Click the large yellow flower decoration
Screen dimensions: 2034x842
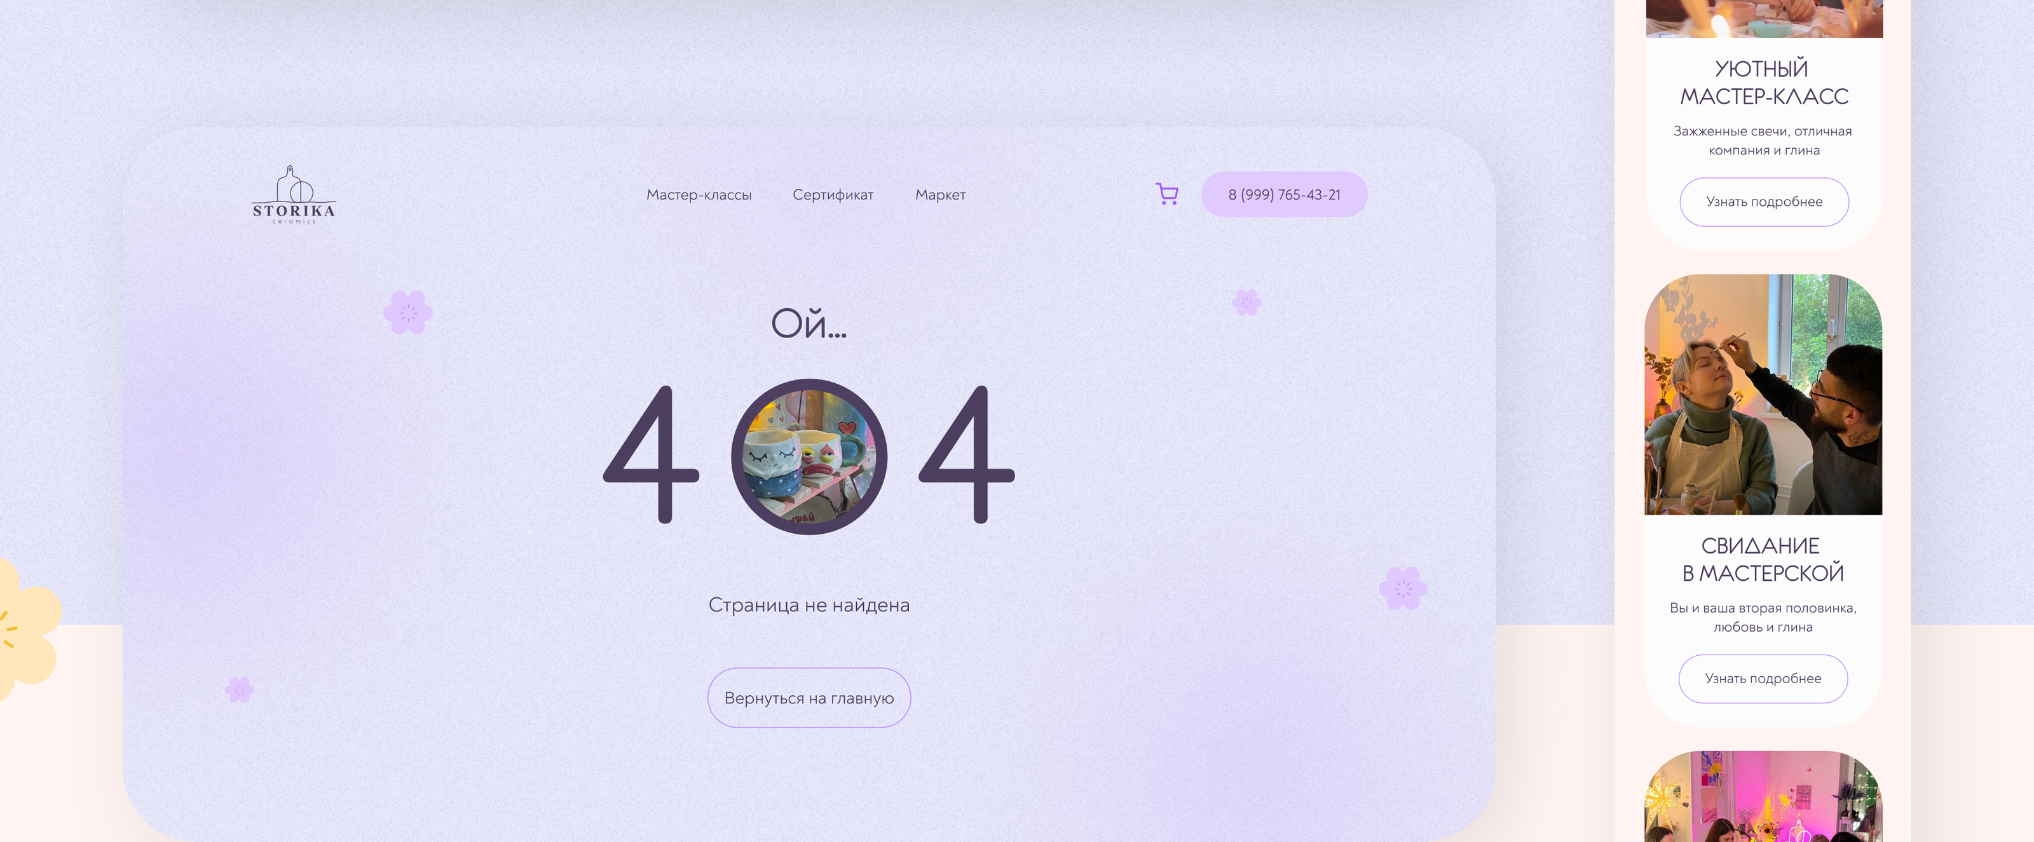pyautogui.click(x=24, y=630)
